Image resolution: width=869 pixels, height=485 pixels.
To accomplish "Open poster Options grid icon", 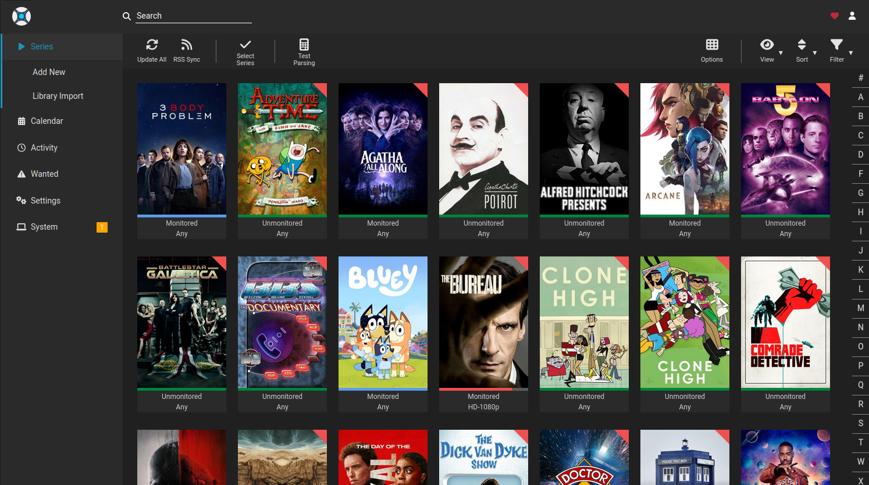I will point(712,45).
